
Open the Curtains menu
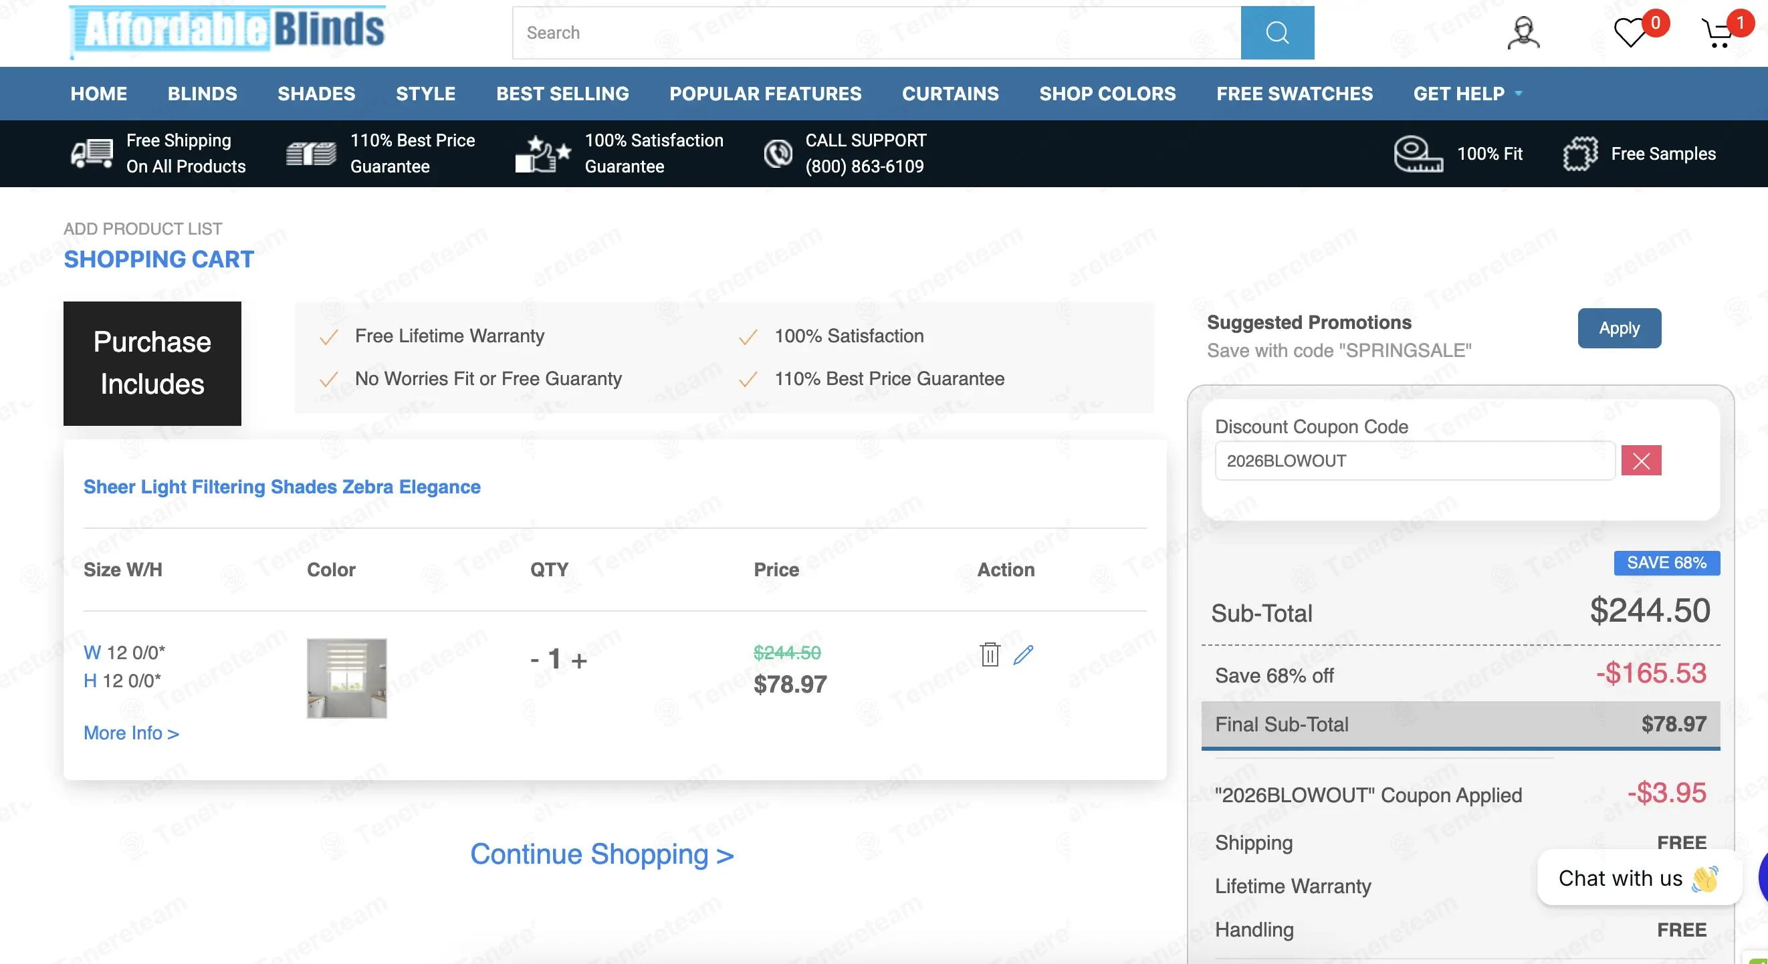pyautogui.click(x=951, y=94)
